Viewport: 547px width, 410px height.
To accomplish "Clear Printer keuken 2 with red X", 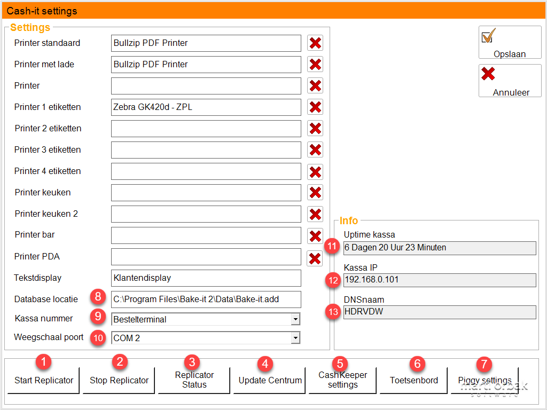I will point(315,215).
